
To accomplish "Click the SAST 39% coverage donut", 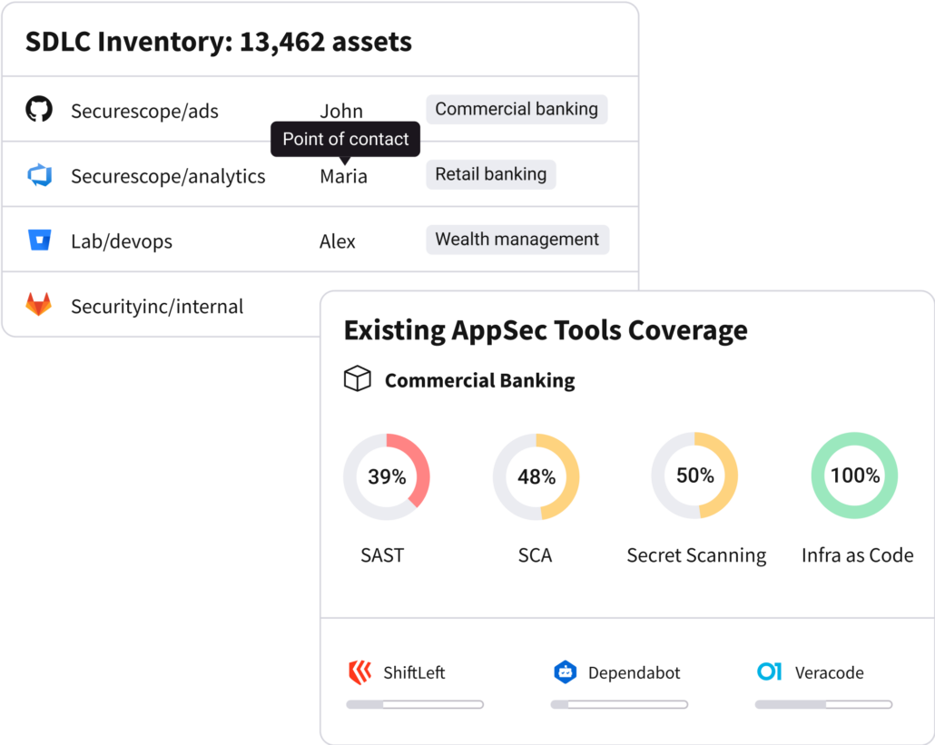I will tap(387, 476).
